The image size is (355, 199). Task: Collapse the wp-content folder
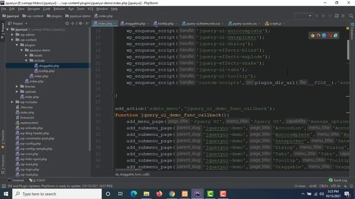point(12,40)
